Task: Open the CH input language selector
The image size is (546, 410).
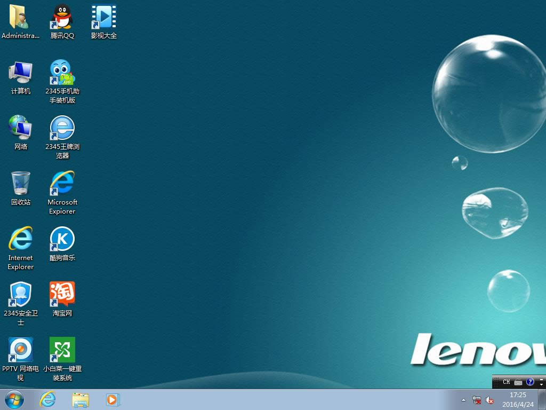Action: pos(506,382)
